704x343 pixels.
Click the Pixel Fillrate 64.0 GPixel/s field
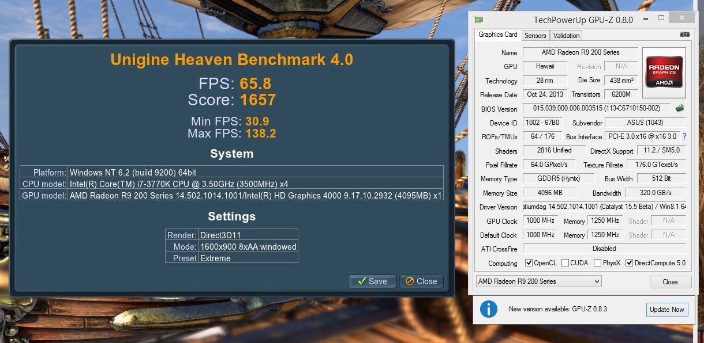549,165
